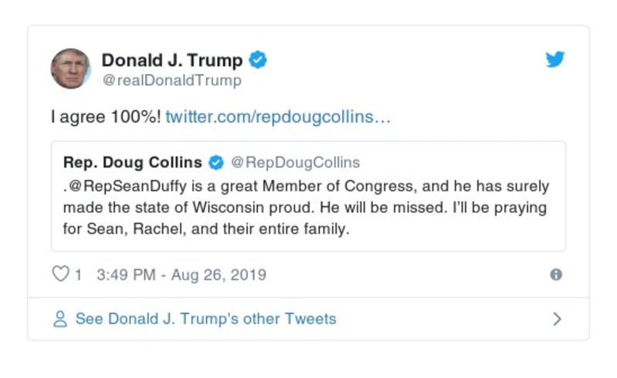This screenshot has width=617, height=378.
Task: See Donald J. Trump's other Tweets
Action: [x=205, y=319]
